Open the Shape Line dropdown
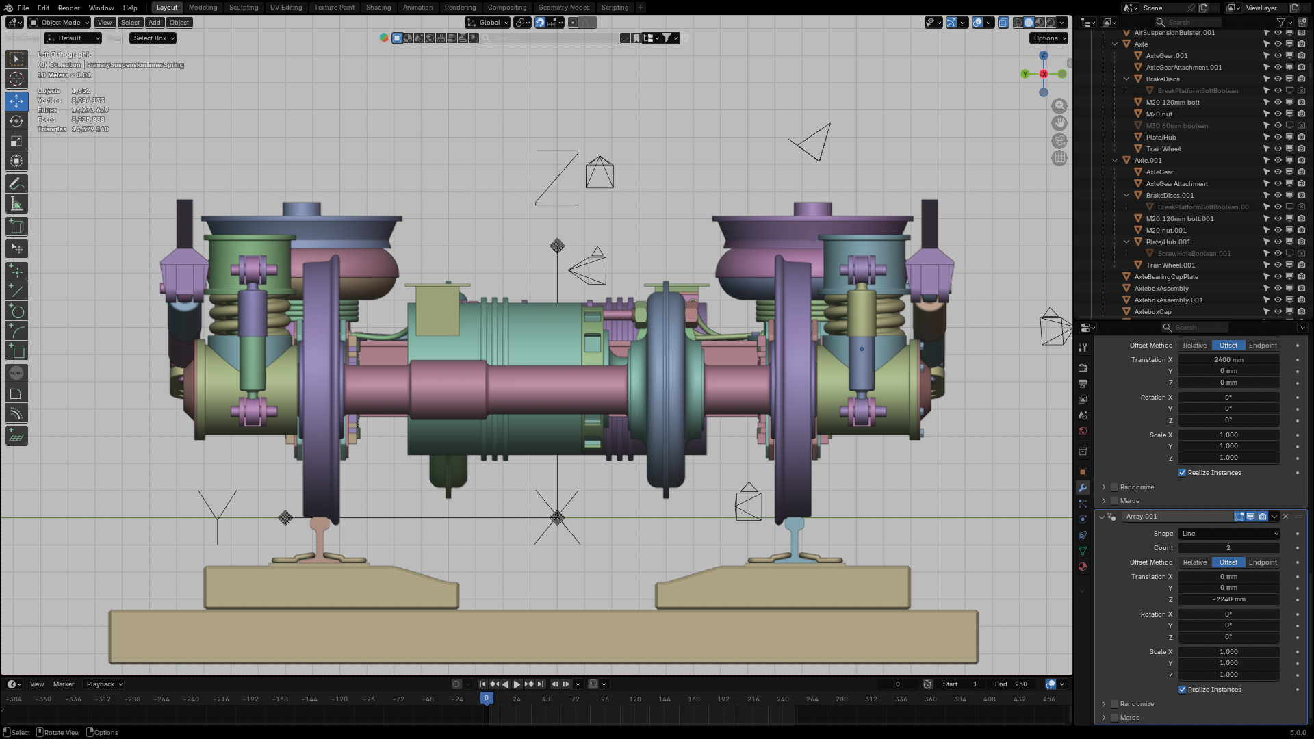This screenshot has width=1314, height=739. tap(1228, 534)
